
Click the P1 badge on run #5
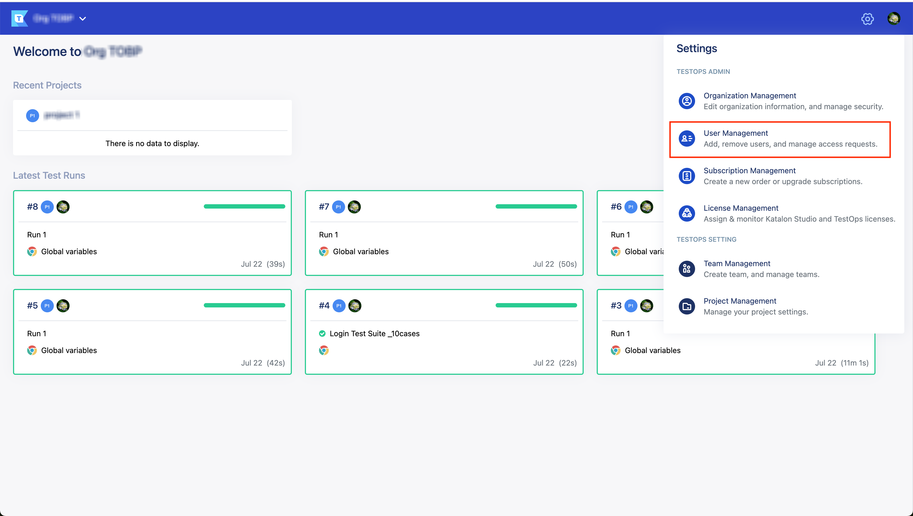47,306
